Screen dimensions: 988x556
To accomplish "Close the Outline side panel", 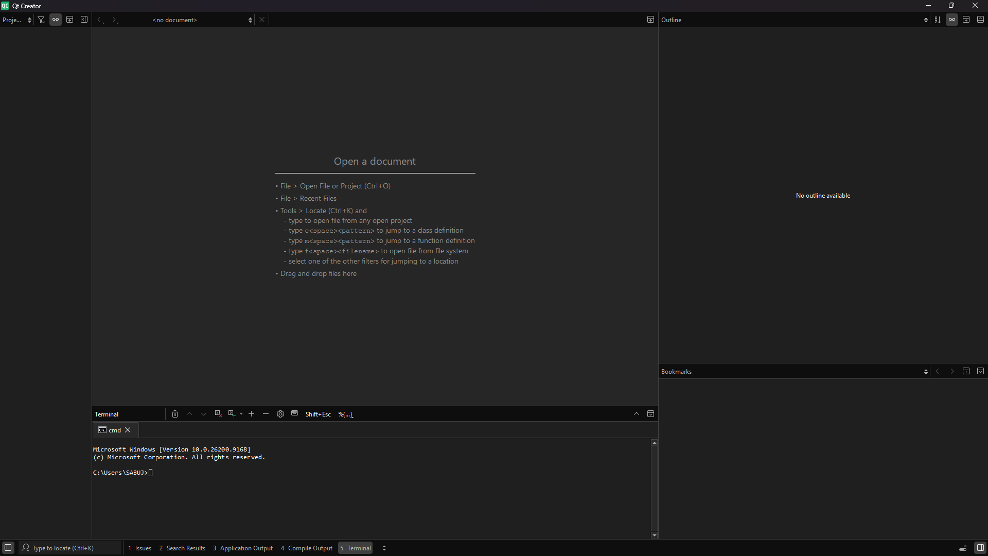I will pyautogui.click(x=981, y=20).
